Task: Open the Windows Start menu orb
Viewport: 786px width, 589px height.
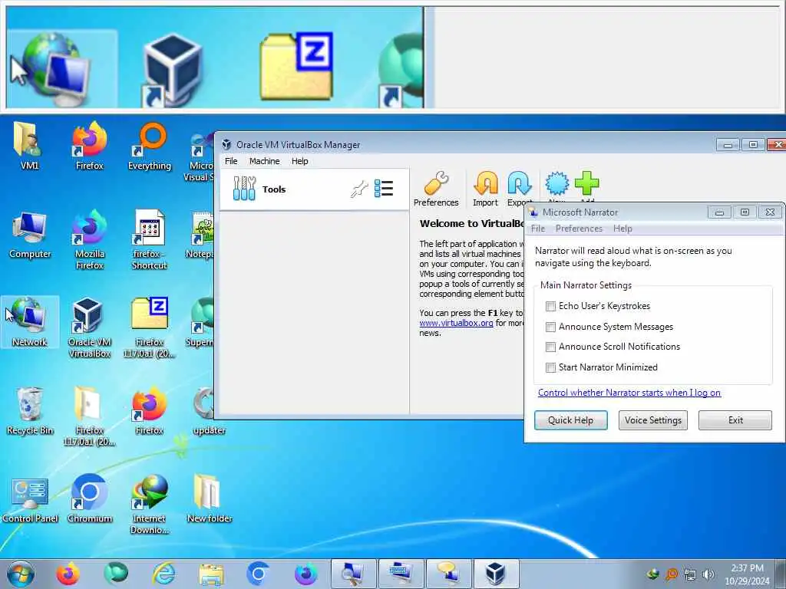Action: pos(21,574)
